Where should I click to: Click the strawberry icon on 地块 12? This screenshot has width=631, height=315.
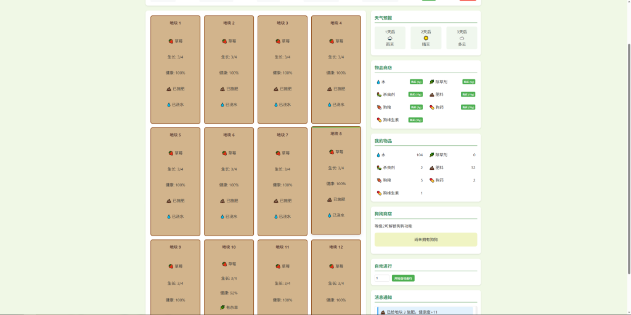coord(331,266)
